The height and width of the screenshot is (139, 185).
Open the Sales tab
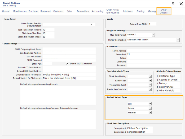tap(70, 11)
